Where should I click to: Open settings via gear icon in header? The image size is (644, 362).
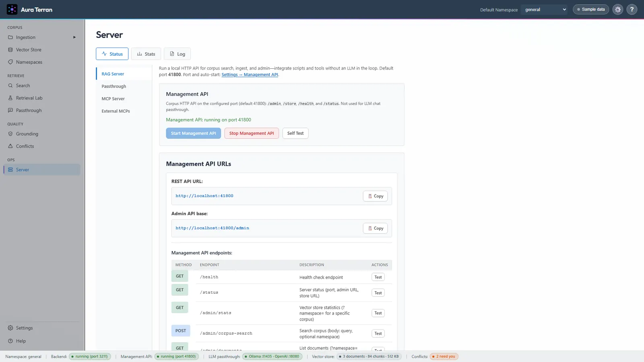coord(618,9)
